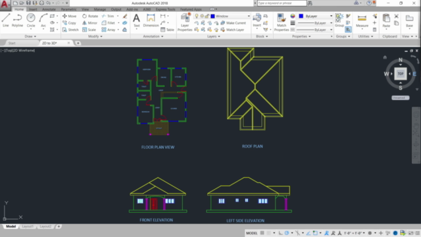Switch to the Insert ribbon tab
This screenshot has width=421, height=237.
(x=33, y=9)
